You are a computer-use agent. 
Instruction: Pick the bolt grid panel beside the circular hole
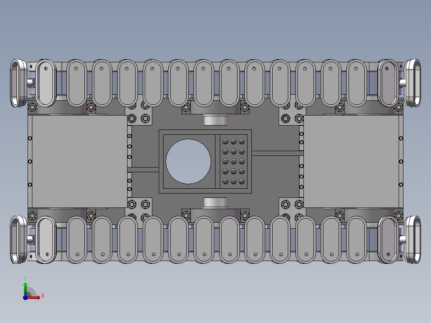tap(233, 161)
